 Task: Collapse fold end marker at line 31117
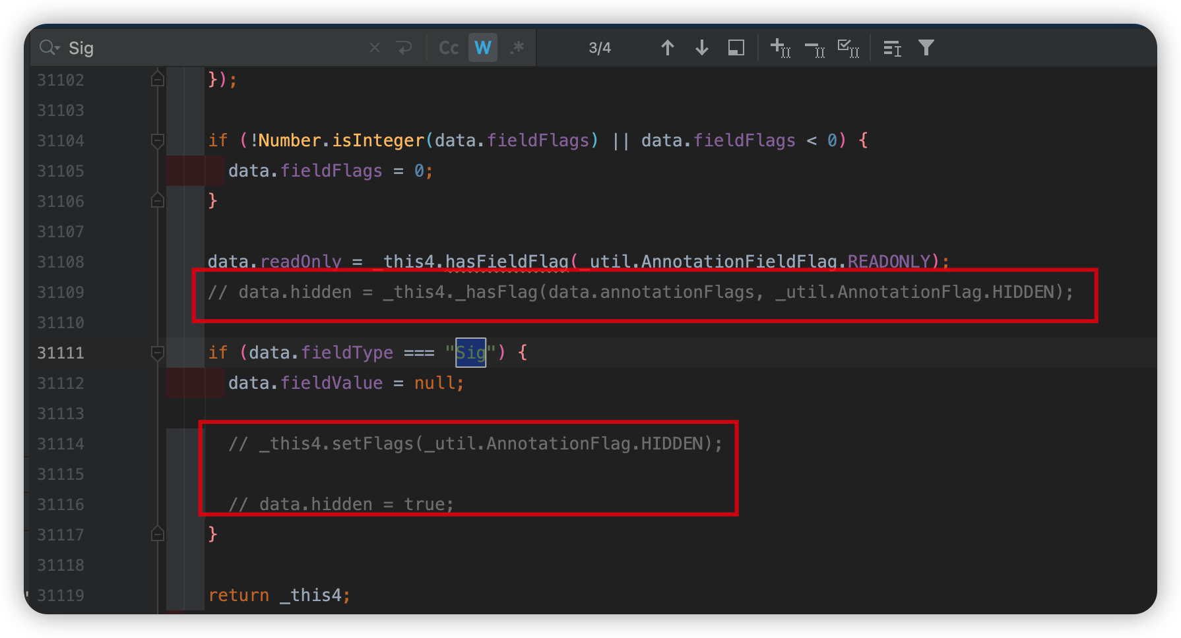tap(157, 534)
